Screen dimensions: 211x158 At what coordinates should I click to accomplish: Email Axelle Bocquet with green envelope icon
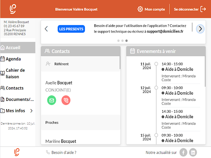(52, 100)
